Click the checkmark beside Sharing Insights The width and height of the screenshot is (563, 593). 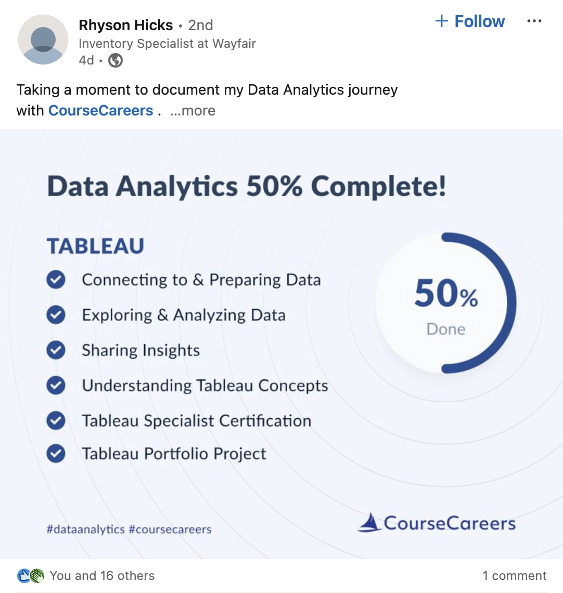click(x=56, y=350)
